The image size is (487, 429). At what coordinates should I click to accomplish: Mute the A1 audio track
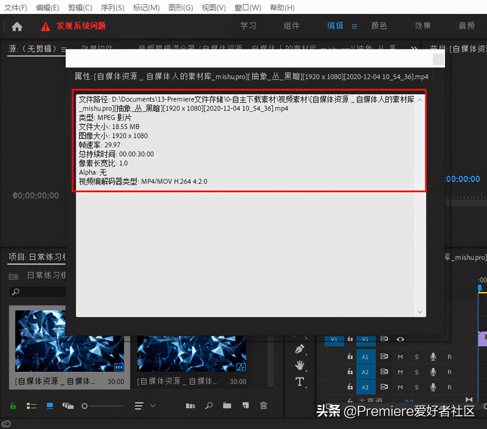400,356
